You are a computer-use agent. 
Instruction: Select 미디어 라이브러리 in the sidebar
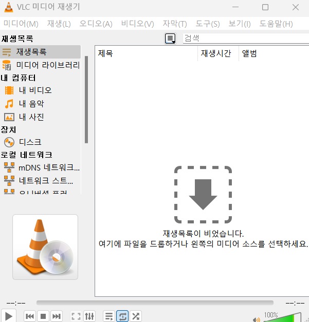tap(40, 65)
